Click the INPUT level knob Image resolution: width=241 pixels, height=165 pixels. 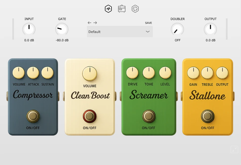point(29,29)
